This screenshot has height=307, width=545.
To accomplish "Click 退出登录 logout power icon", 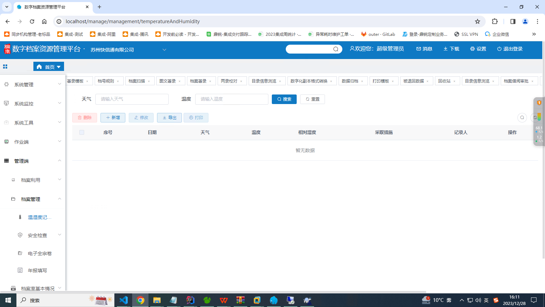I will (x=499, y=49).
